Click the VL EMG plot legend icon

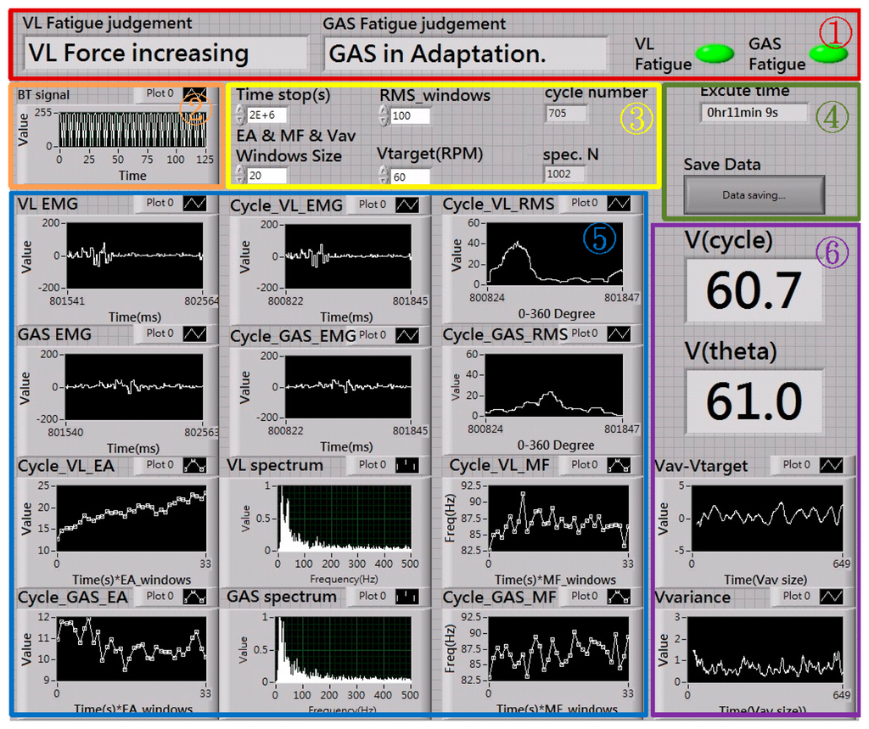point(194,204)
